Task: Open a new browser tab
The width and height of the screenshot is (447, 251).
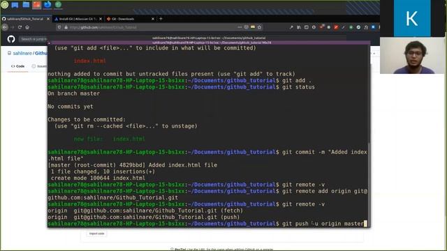Action: (161, 19)
